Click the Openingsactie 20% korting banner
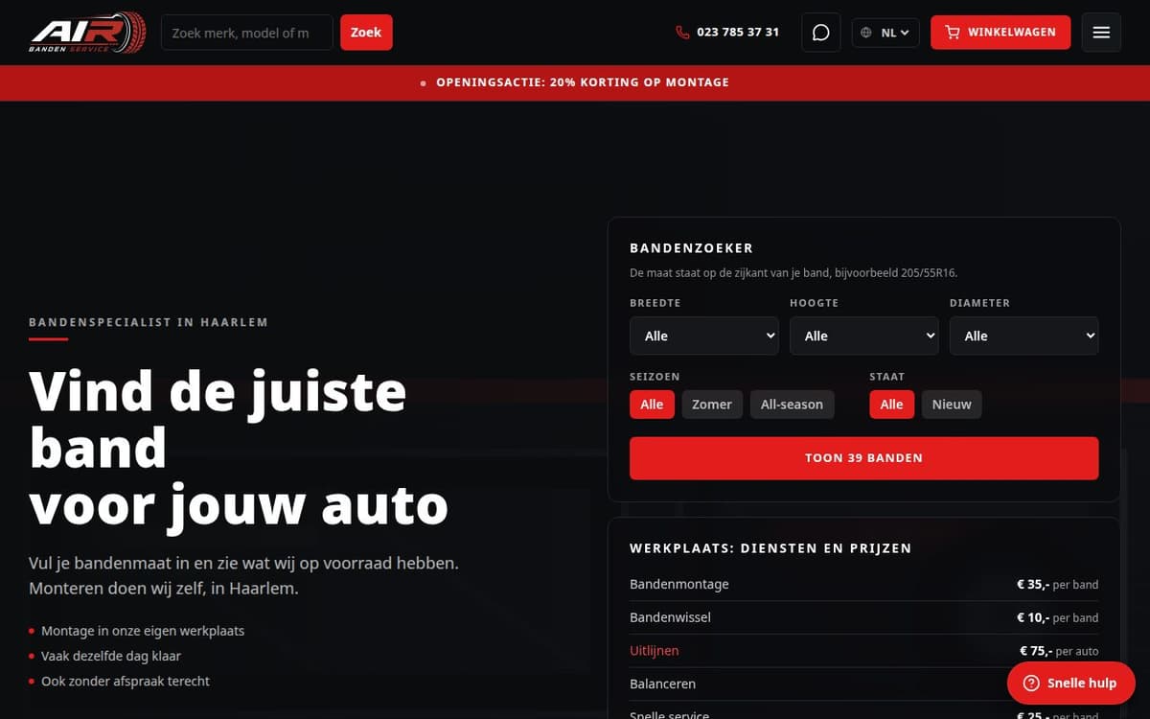The image size is (1150, 719). point(575,82)
